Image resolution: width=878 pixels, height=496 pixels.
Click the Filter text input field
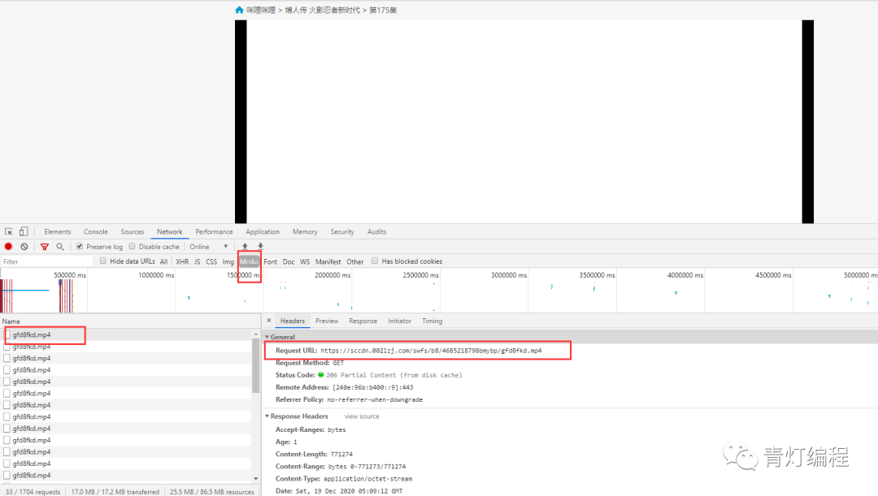45,261
